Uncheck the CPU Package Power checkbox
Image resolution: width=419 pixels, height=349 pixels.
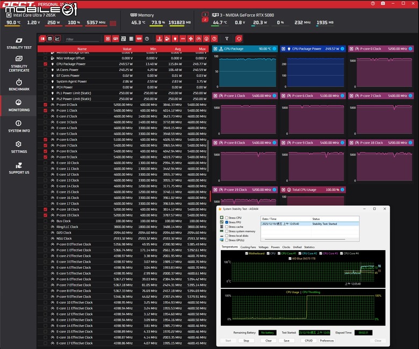pos(46,64)
